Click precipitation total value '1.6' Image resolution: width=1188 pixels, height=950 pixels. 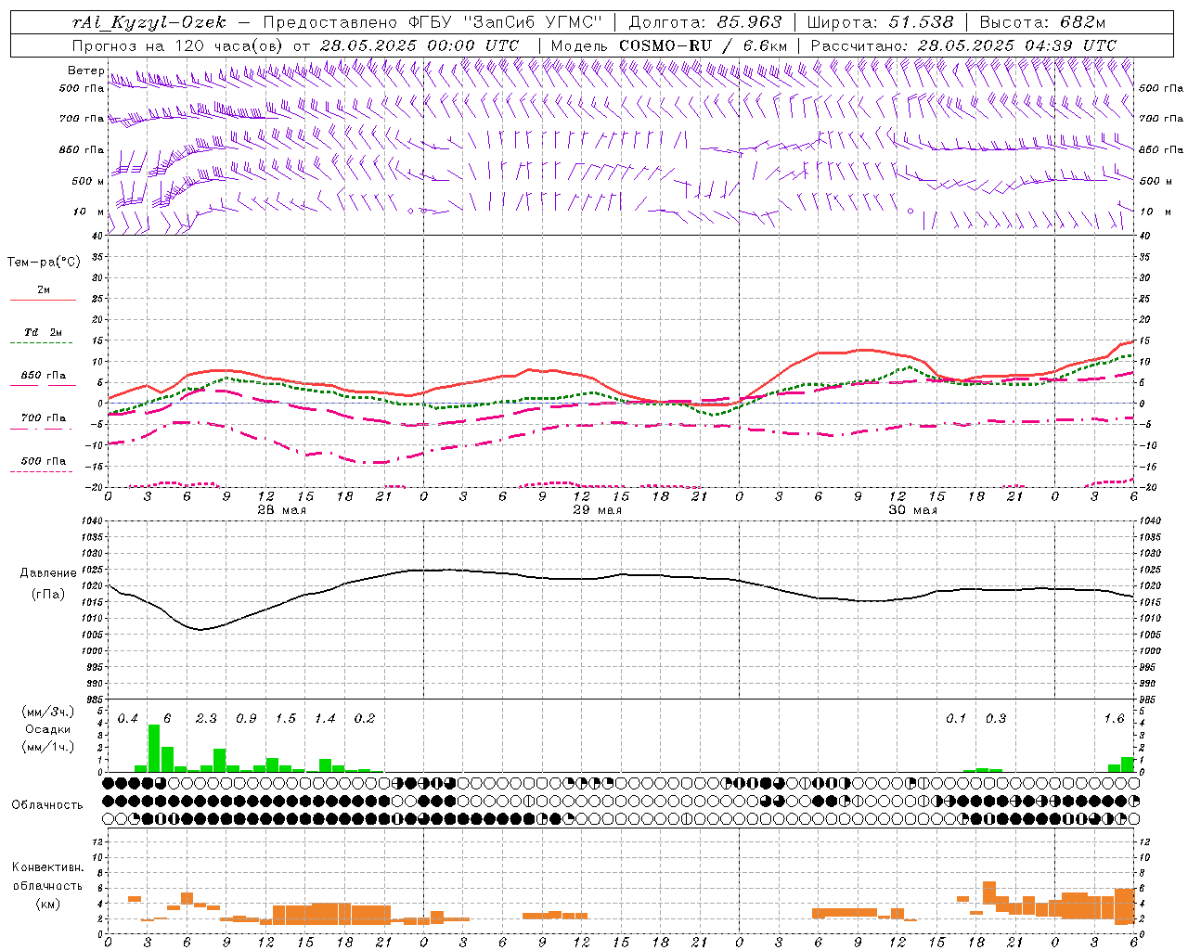1114,719
